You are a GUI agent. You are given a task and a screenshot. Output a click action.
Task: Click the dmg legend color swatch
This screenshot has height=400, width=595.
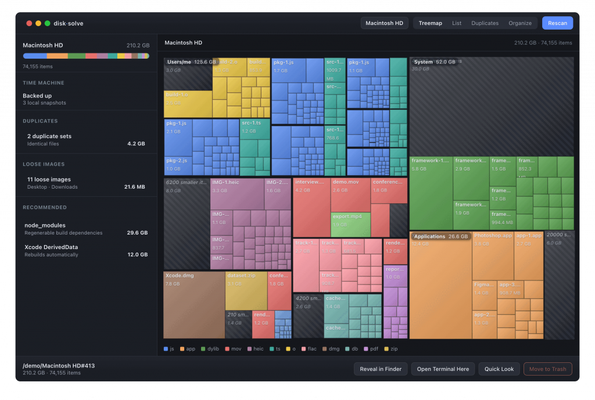tap(324, 349)
